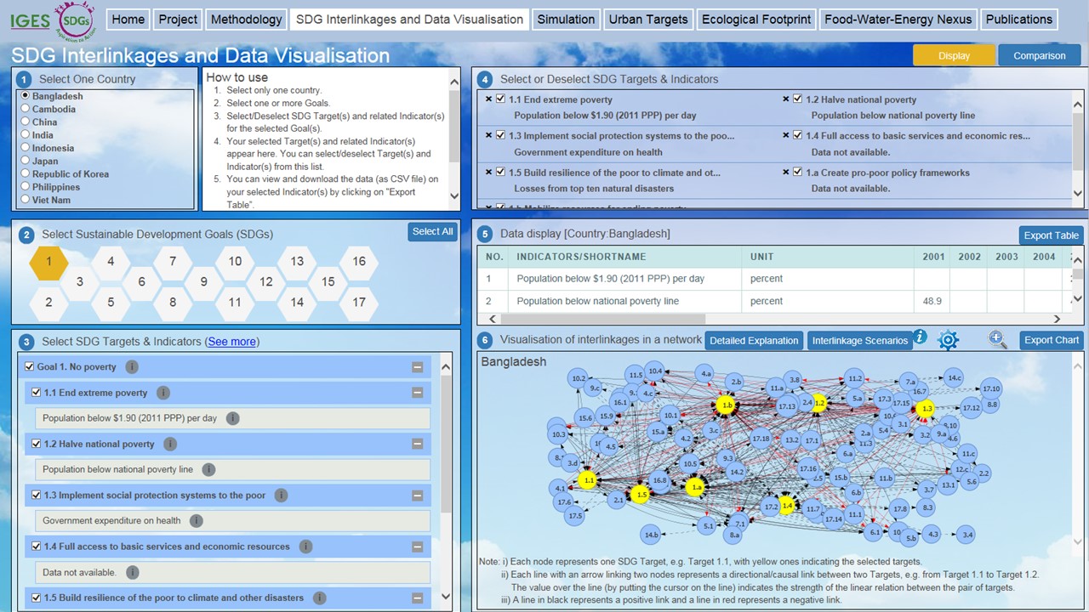Click the magnifier zoom icon above network chart
Image resolution: width=1089 pixels, height=612 pixels.
997,340
